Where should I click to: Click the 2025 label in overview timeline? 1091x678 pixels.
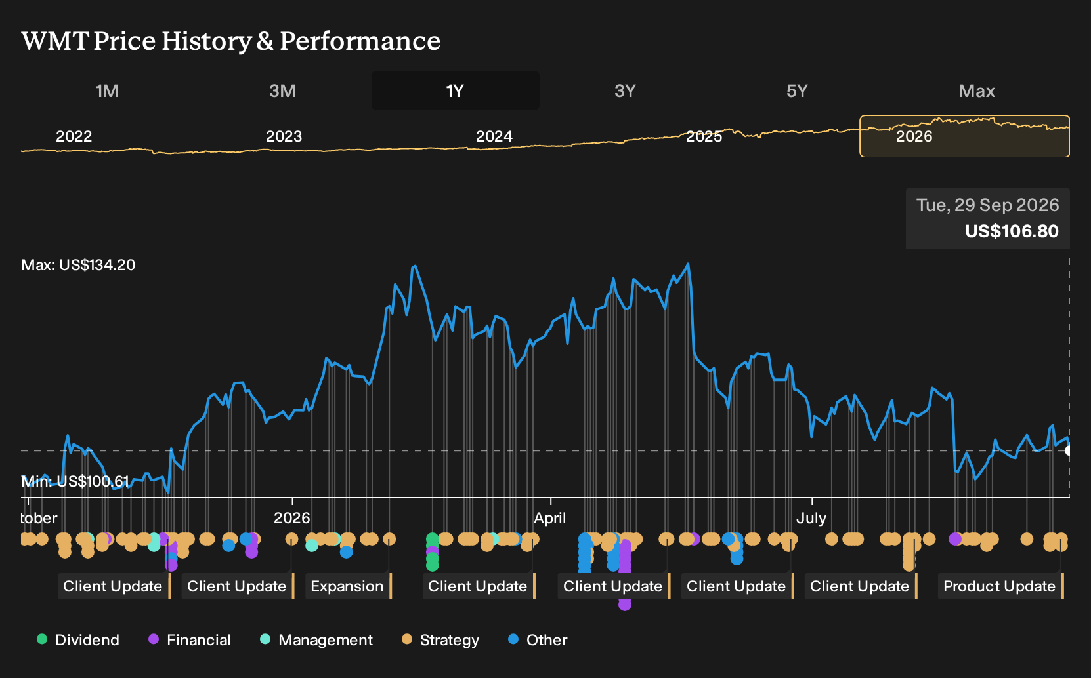pos(704,136)
